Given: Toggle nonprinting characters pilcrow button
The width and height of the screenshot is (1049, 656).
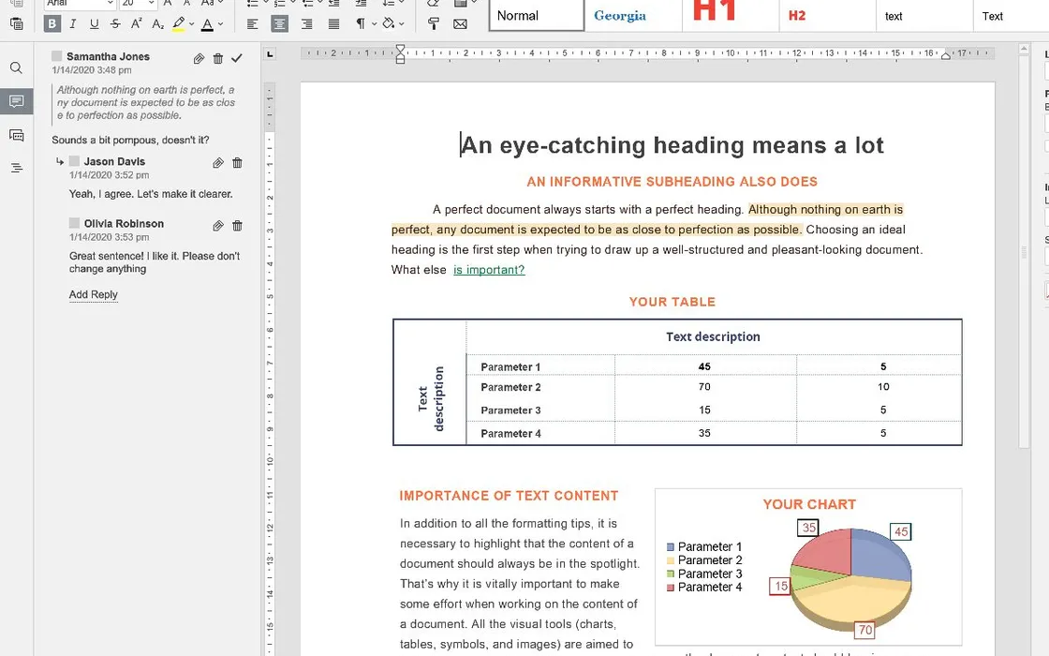Looking at the screenshot, I should 361,24.
